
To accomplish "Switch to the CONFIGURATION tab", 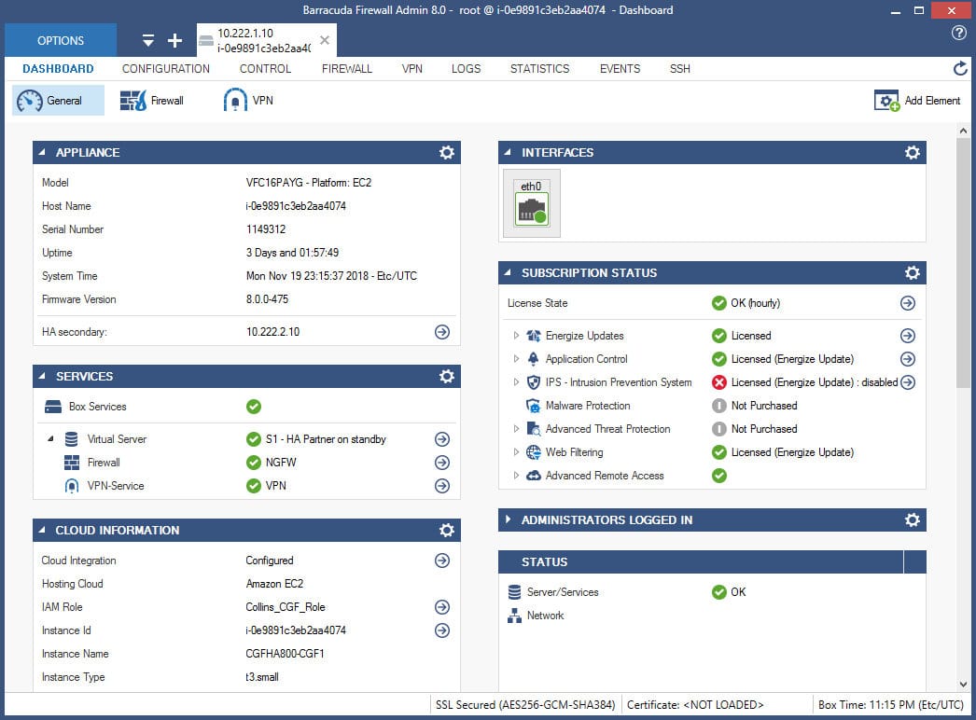I will click(x=165, y=68).
